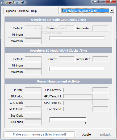117x140 pixels.
Task: Click the GPU Default clock value field
Action: [33, 28]
